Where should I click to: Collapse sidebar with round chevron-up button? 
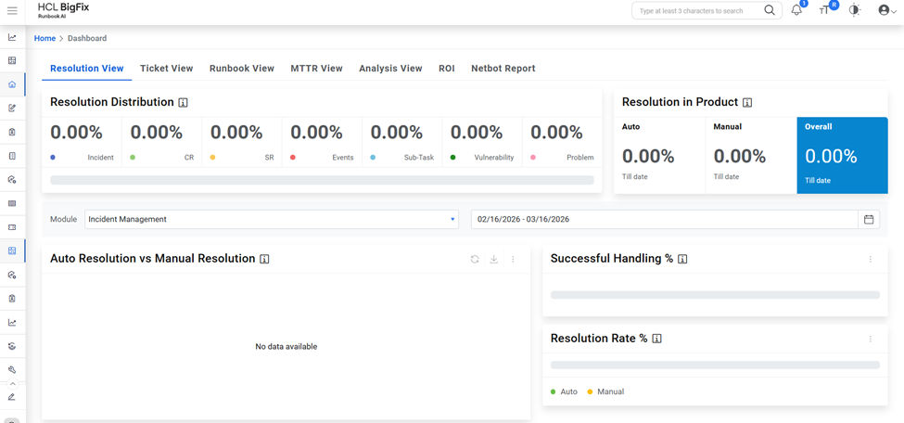13,384
